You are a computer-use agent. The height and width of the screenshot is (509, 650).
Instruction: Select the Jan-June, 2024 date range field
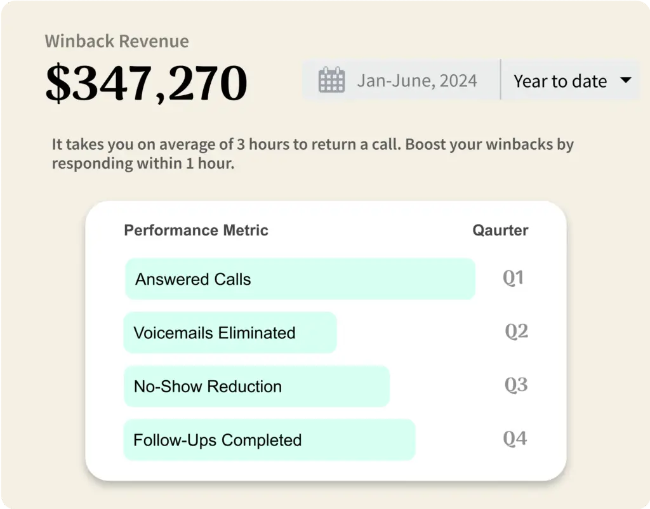coord(416,81)
